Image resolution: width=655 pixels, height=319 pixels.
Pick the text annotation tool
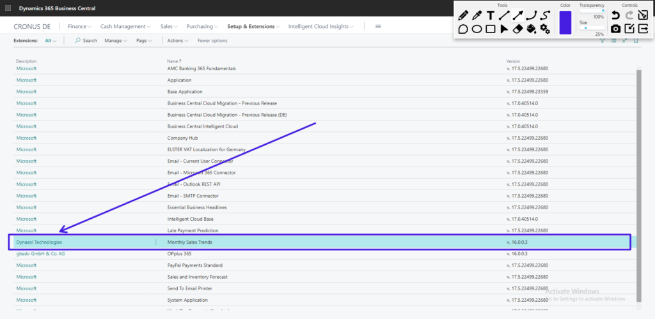coord(490,15)
